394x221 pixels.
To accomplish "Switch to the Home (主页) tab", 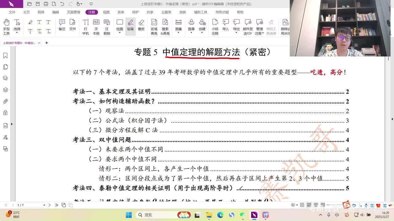I will click(x=26, y=12).
